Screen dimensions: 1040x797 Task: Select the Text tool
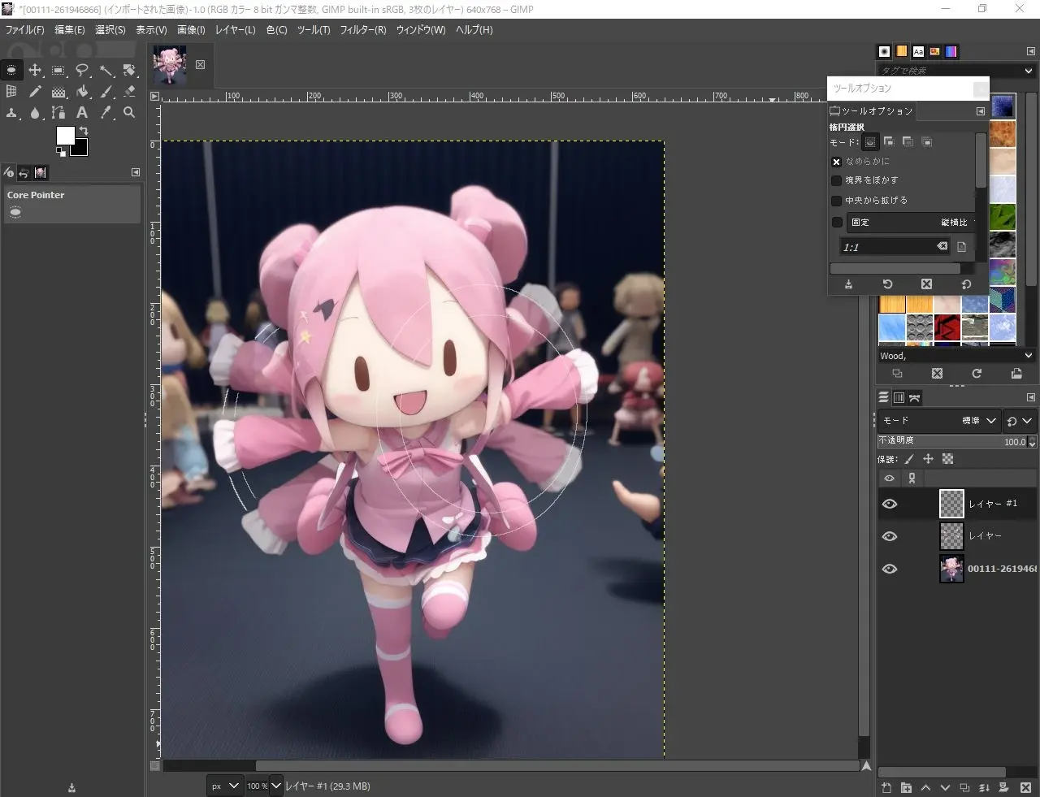(82, 113)
